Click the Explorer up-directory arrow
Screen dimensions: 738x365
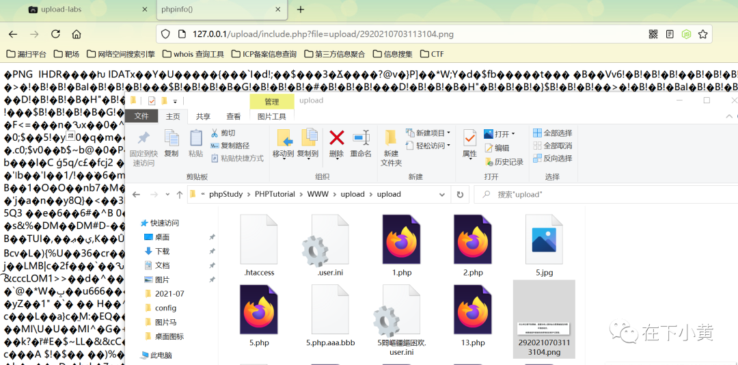coord(179,195)
